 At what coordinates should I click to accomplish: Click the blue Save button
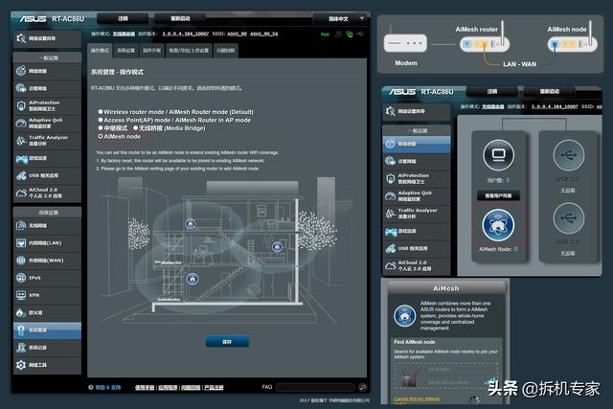click(227, 342)
